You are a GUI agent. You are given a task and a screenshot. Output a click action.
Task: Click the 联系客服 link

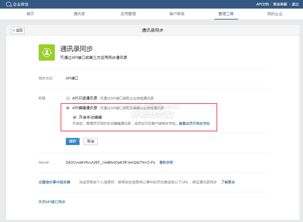click(x=280, y=4)
